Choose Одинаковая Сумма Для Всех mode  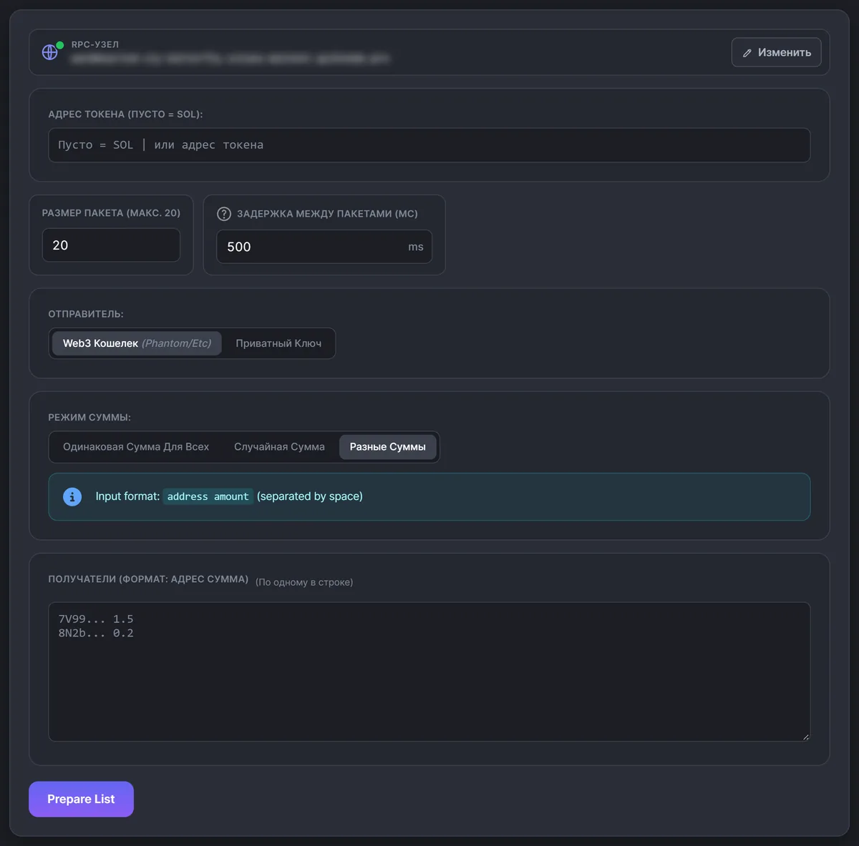pyautogui.click(x=136, y=447)
